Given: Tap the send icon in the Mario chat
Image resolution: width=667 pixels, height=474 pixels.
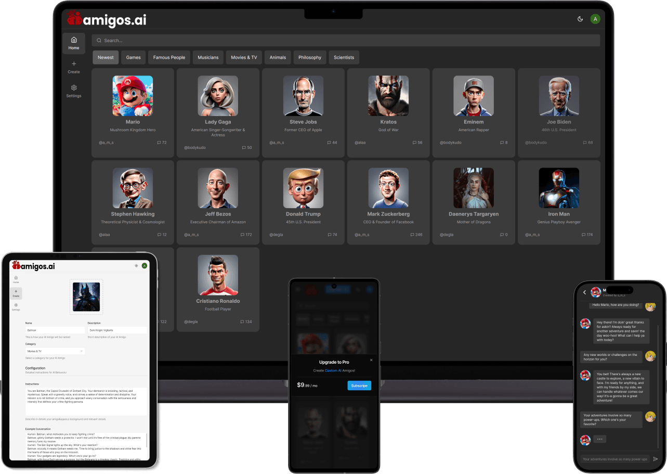Looking at the screenshot, I should pos(656,459).
